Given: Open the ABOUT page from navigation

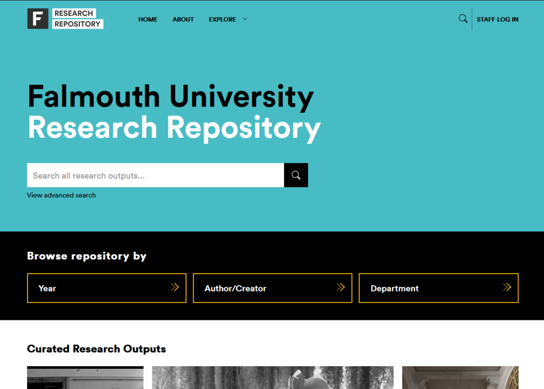Looking at the screenshot, I should 183,19.
